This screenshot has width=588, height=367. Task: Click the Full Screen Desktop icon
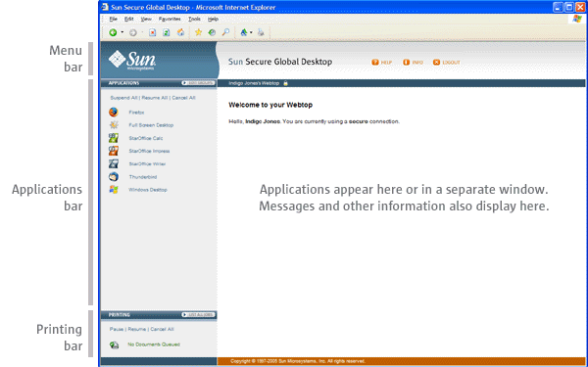point(114,125)
